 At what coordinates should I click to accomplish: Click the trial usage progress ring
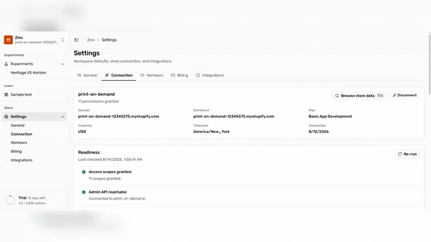click(x=10, y=200)
